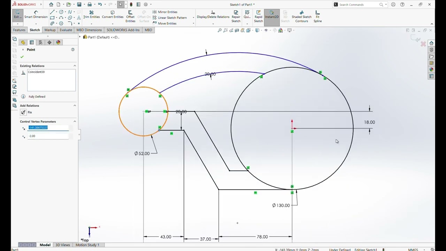The height and width of the screenshot is (251, 446).
Task: Open the Features tab
Action: (19, 30)
